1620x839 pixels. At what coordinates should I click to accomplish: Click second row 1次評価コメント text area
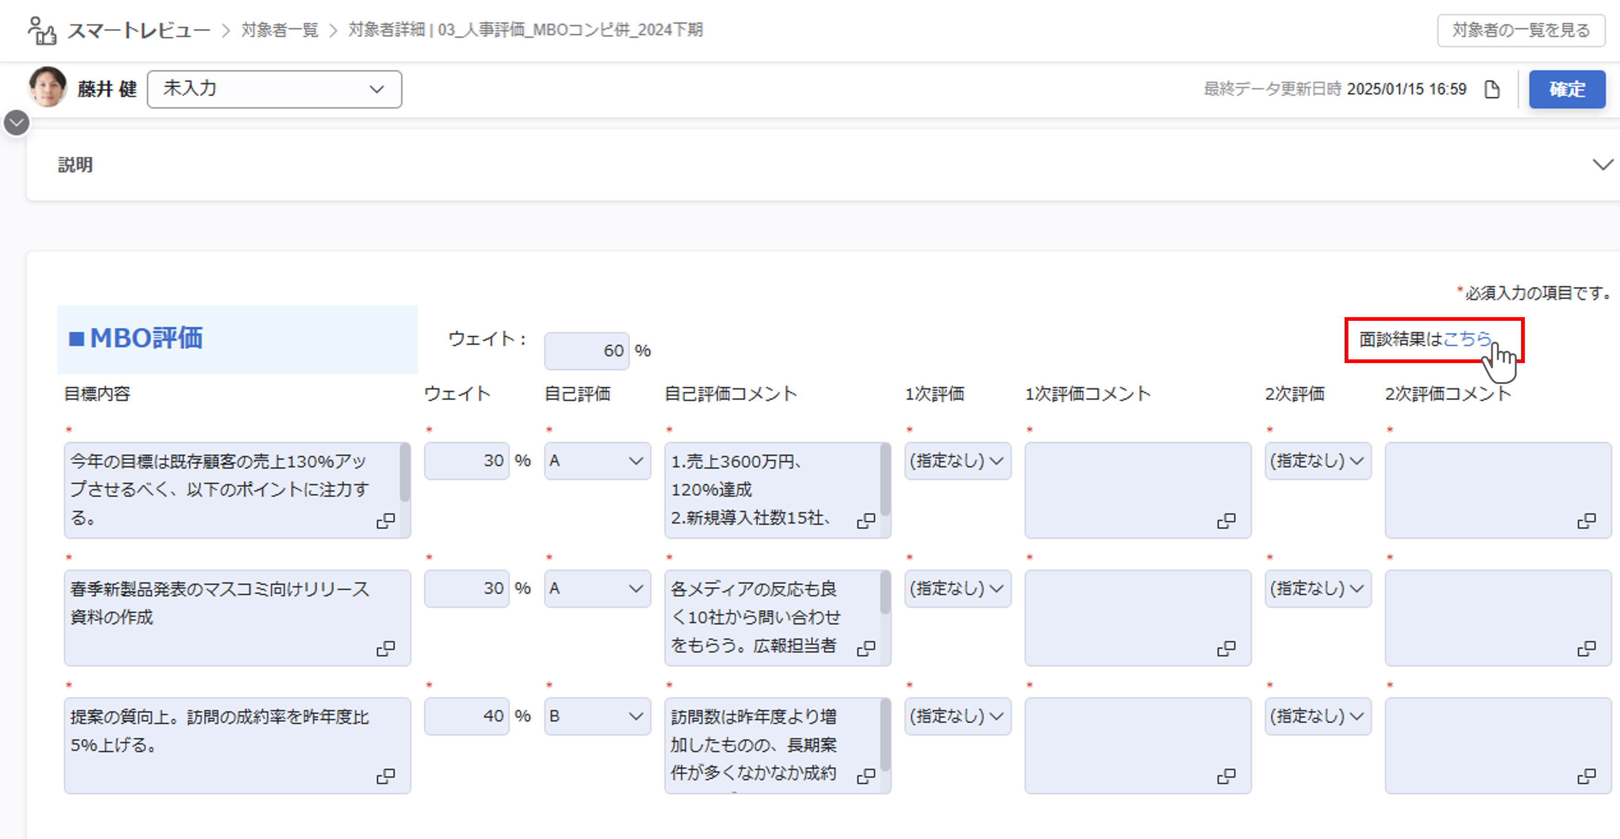(x=1138, y=617)
